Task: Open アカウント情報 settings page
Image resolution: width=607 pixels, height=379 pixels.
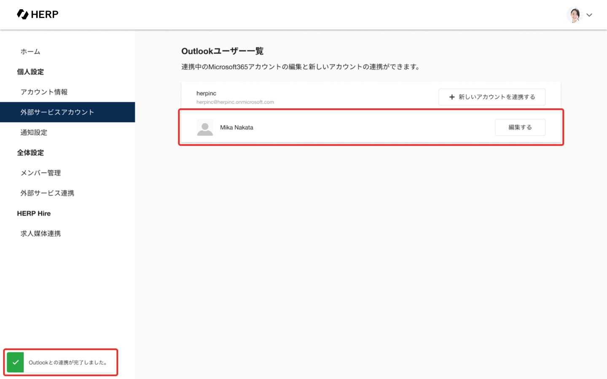Action: coord(44,92)
